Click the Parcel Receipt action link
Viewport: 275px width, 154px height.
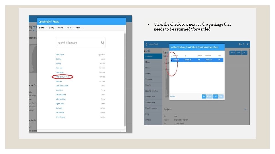pyautogui.click(x=60, y=72)
